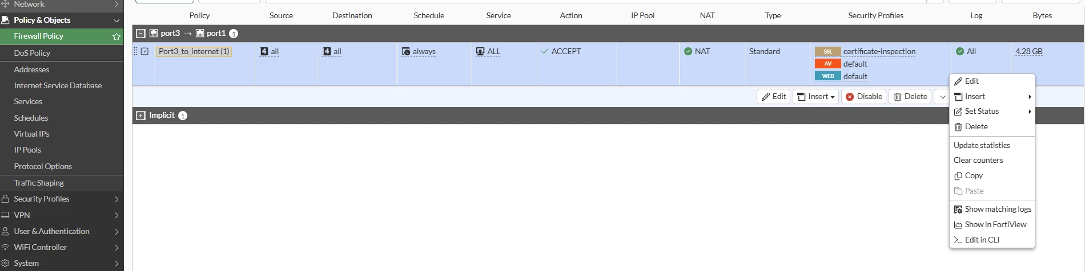Image resolution: width=1085 pixels, height=271 pixels.
Task: Select Clear counters
Action: tap(992, 160)
